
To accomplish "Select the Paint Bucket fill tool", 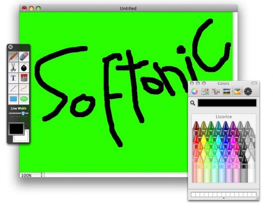I will 24,78.
